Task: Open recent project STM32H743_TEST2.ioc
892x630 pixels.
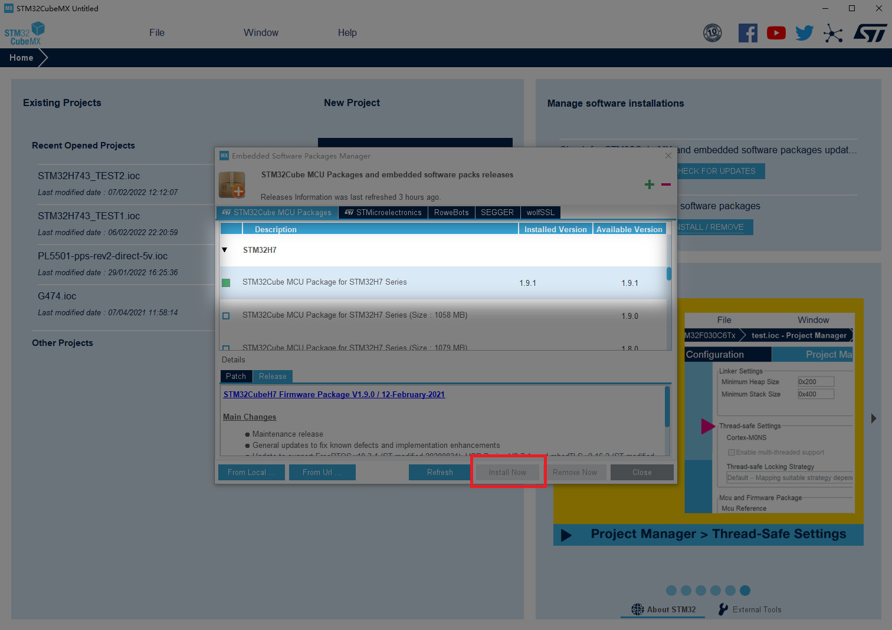Action: click(x=88, y=176)
